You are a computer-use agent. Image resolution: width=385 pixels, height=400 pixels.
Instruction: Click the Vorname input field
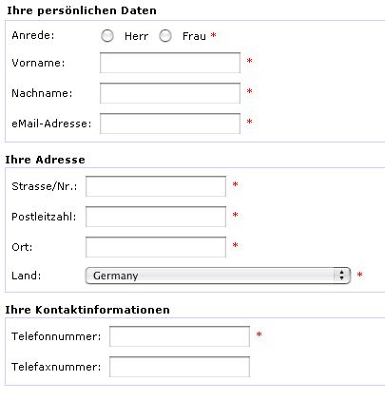pos(170,63)
